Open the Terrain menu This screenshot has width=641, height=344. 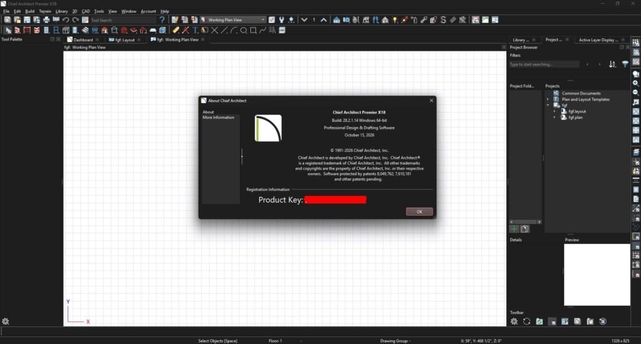pos(45,11)
